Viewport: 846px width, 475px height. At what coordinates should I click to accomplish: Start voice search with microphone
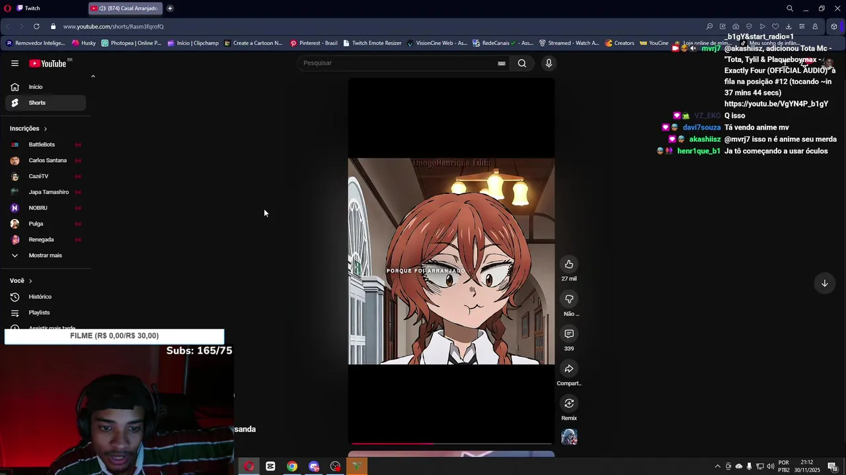[549, 63]
